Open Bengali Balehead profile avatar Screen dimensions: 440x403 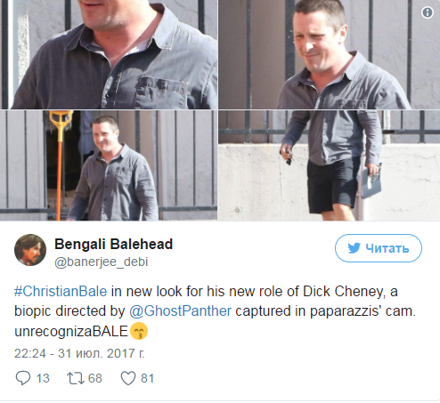[x=30, y=250]
